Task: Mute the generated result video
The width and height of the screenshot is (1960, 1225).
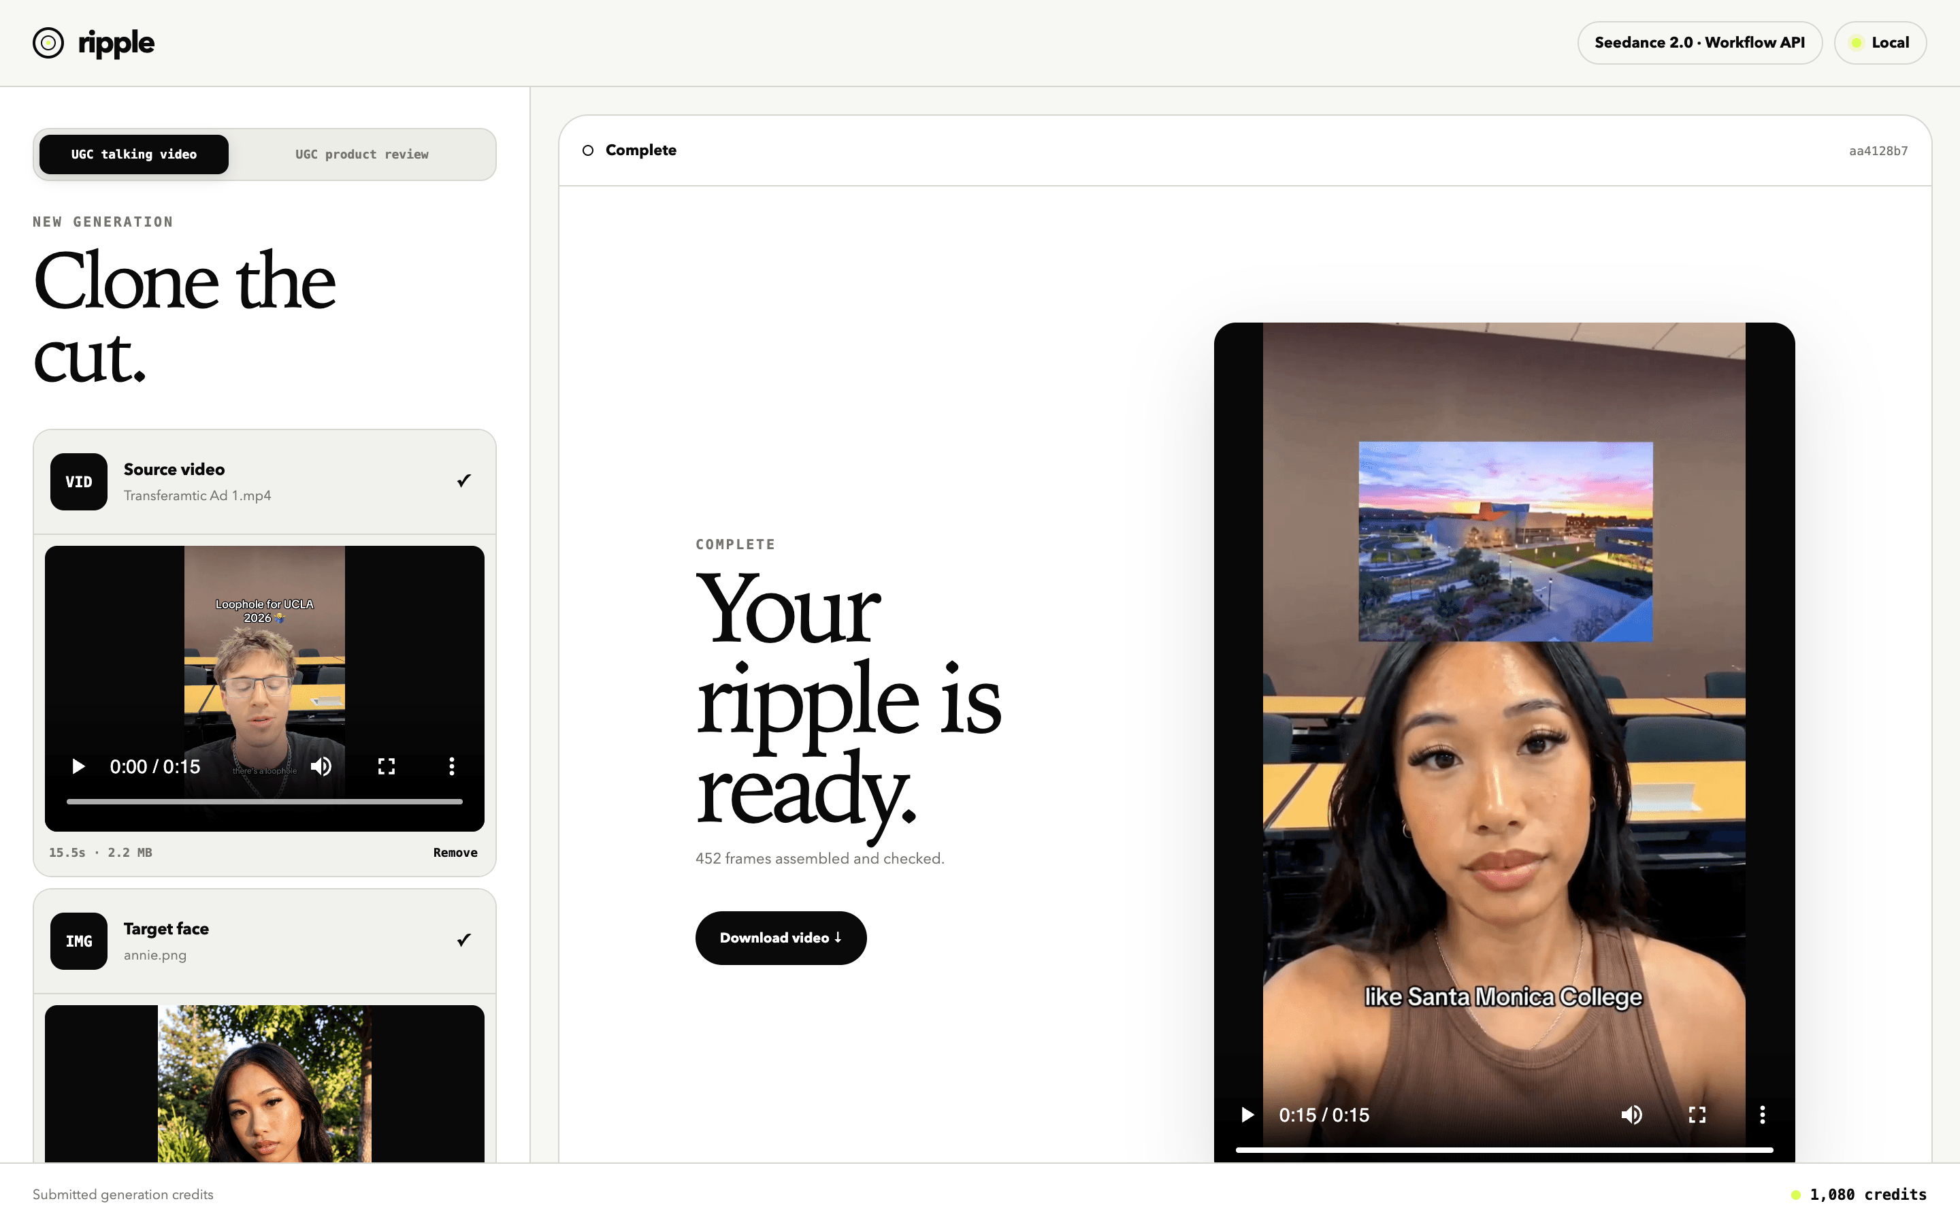Action: coord(1632,1115)
